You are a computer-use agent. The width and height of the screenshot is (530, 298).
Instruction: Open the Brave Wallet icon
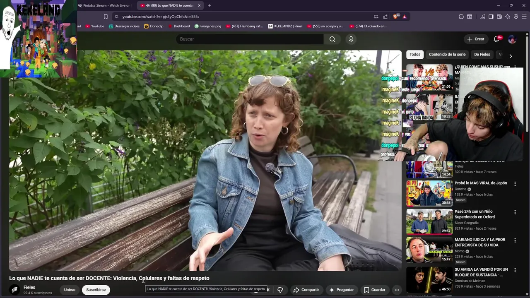[x=499, y=17]
